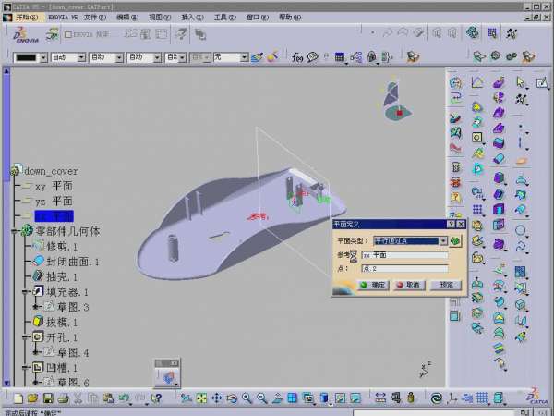Click the Print icon in the bottom toolbar

pos(63,398)
